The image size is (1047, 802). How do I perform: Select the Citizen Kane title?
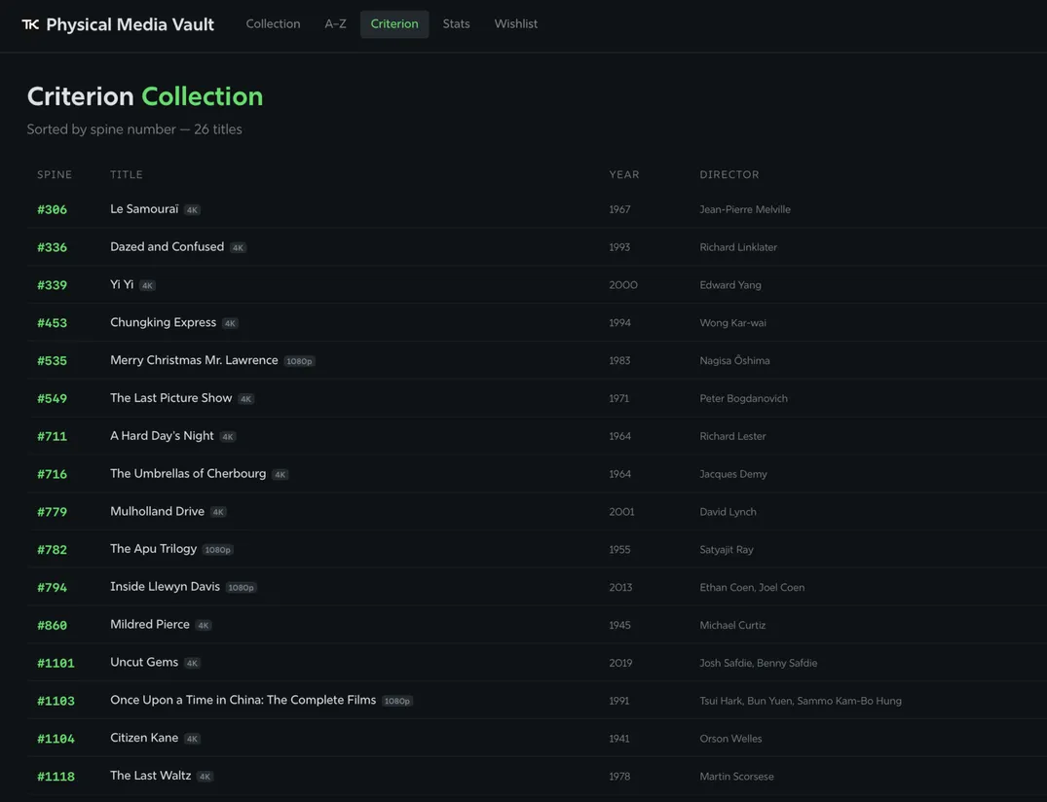coord(143,738)
